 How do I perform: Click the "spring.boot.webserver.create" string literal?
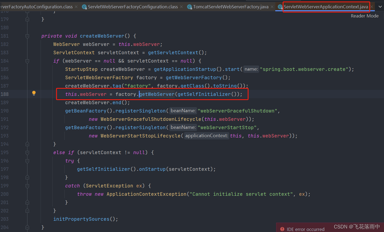pyautogui.click(x=304, y=69)
